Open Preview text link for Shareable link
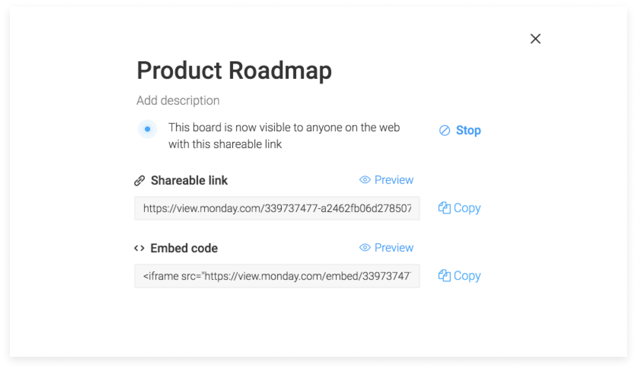The width and height of the screenshot is (637, 370). [394, 180]
